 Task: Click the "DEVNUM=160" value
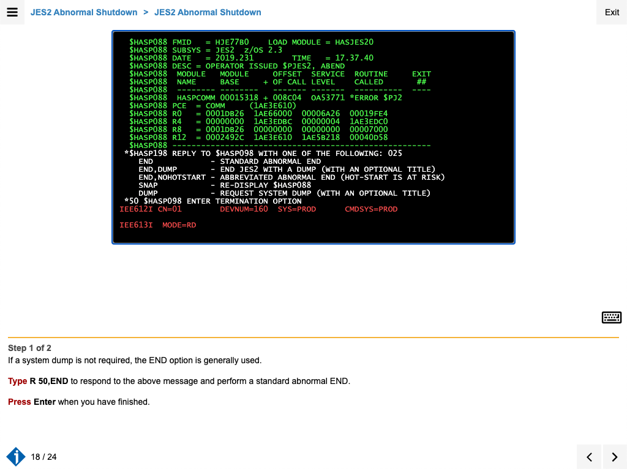coord(244,209)
